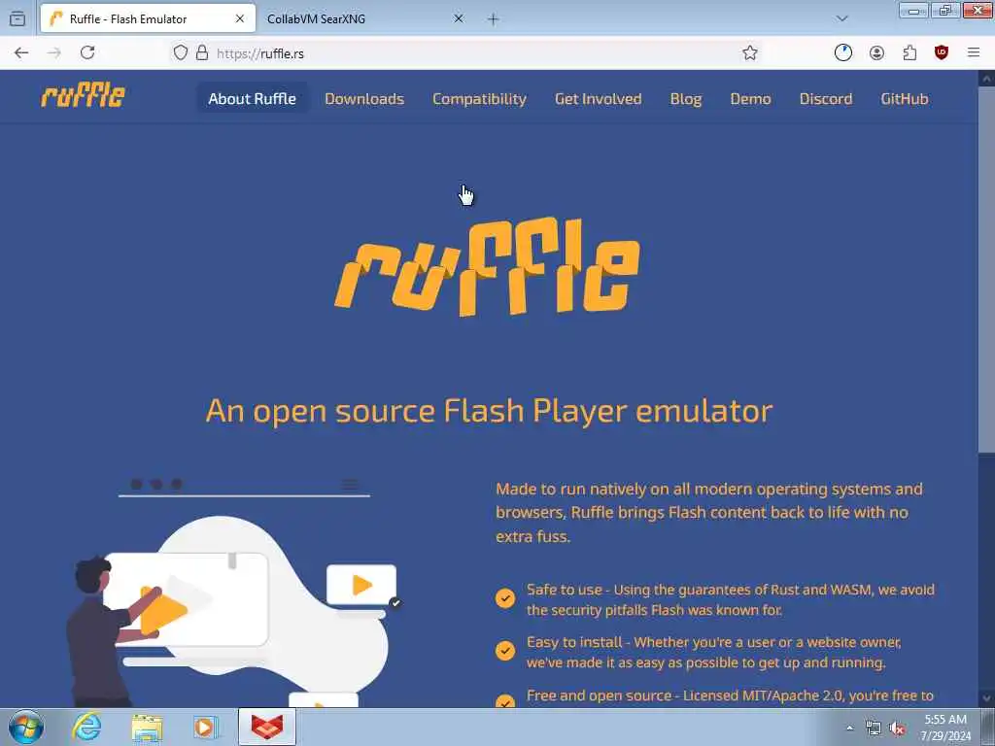Open Windows Explorer from the taskbar
This screenshot has width=995, height=746.
[x=147, y=727]
